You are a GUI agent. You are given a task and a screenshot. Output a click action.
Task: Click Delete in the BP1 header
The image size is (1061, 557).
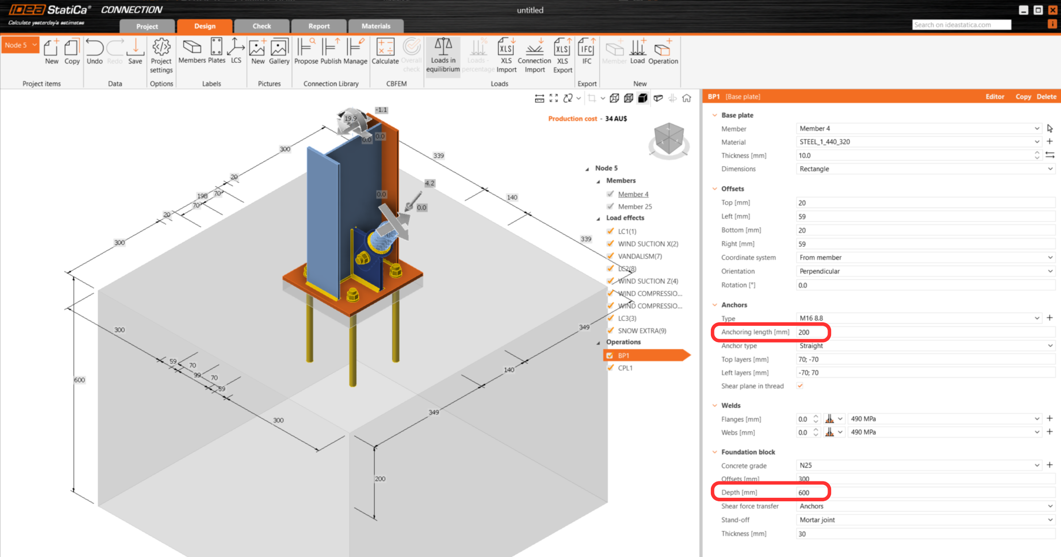pos(1046,96)
